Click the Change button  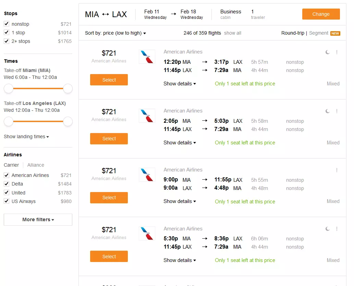(321, 14)
